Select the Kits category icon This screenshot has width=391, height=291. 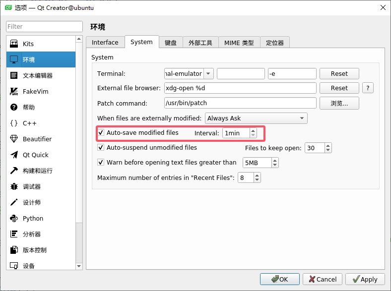(x=14, y=44)
